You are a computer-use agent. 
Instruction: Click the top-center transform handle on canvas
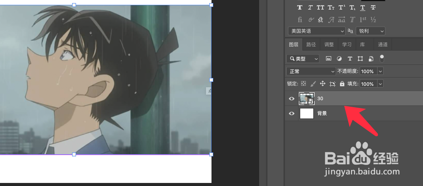[x=74, y=5]
